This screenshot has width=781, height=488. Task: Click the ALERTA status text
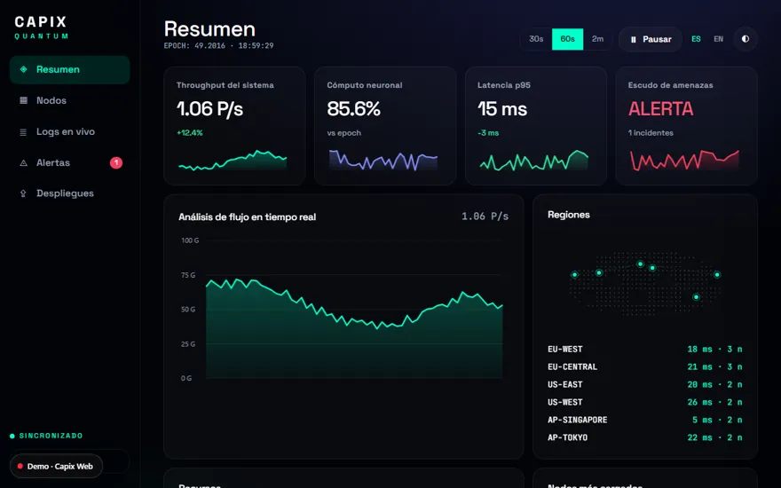[660, 108]
